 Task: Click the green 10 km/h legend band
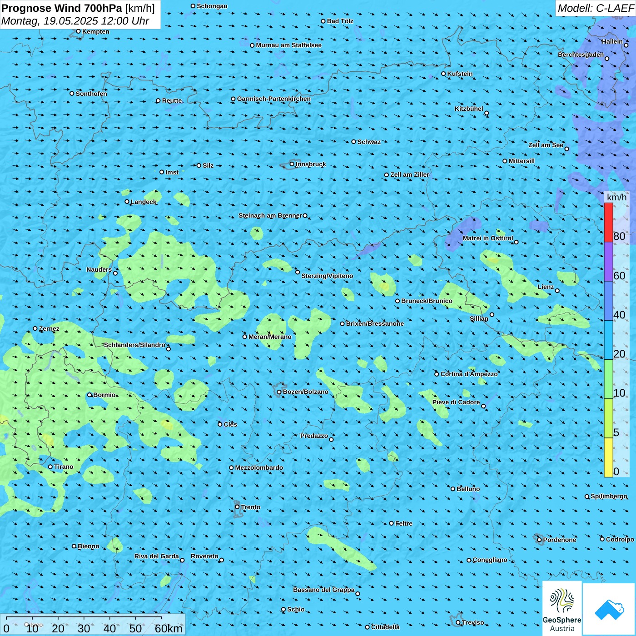click(x=608, y=379)
